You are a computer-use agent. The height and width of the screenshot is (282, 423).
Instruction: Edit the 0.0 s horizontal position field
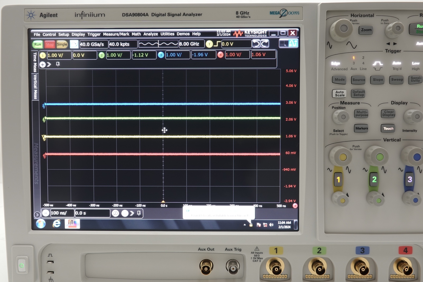click(92, 213)
